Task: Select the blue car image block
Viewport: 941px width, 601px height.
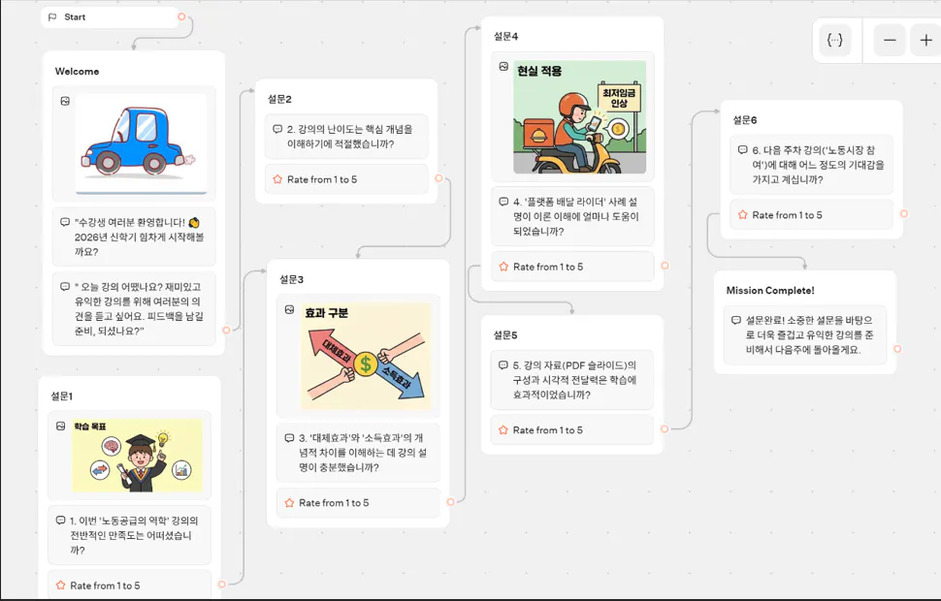Action: click(141, 144)
